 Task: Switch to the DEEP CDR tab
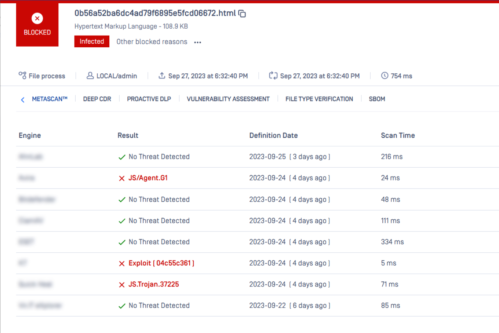[x=97, y=99]
